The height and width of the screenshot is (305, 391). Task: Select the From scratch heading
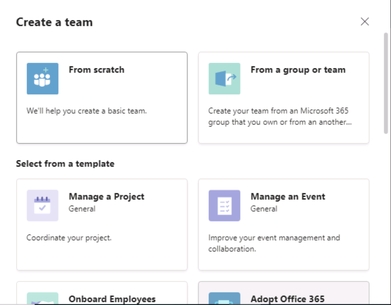[97, 70]
